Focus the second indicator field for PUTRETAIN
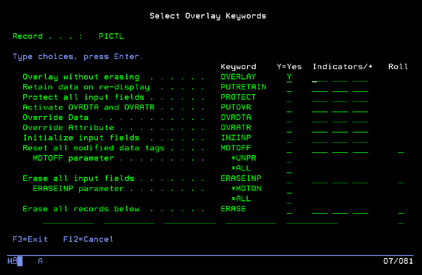This screenshot has width=422, height=275. coord(340,87)
